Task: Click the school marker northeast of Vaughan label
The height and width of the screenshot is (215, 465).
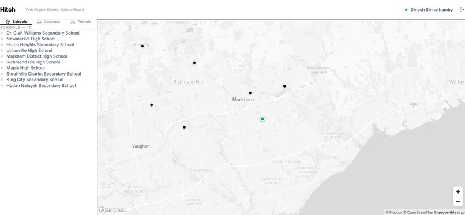Action: (184, 127)
